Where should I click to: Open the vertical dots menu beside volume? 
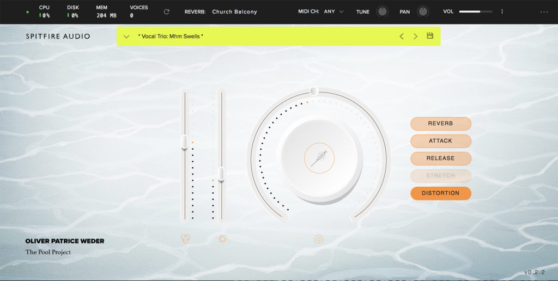click(502, 11)
